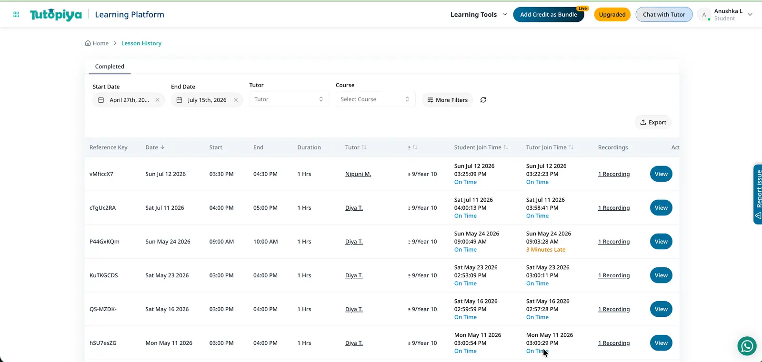Click the Recordings column header

click(613, 147)
